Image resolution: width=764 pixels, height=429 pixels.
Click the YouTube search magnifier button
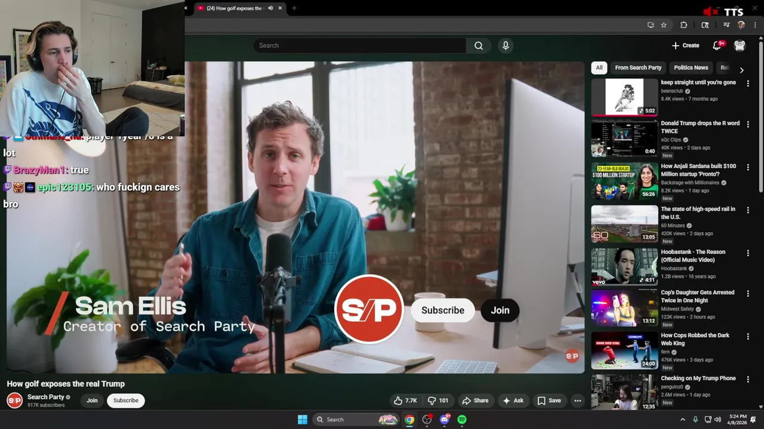click(x=479, y=45)
